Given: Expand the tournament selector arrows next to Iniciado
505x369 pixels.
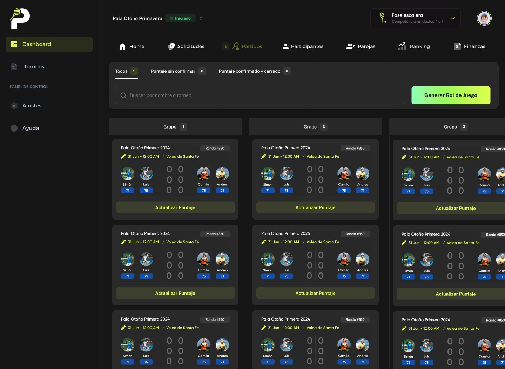Looking at the screenshot, I should pos(201,18).
